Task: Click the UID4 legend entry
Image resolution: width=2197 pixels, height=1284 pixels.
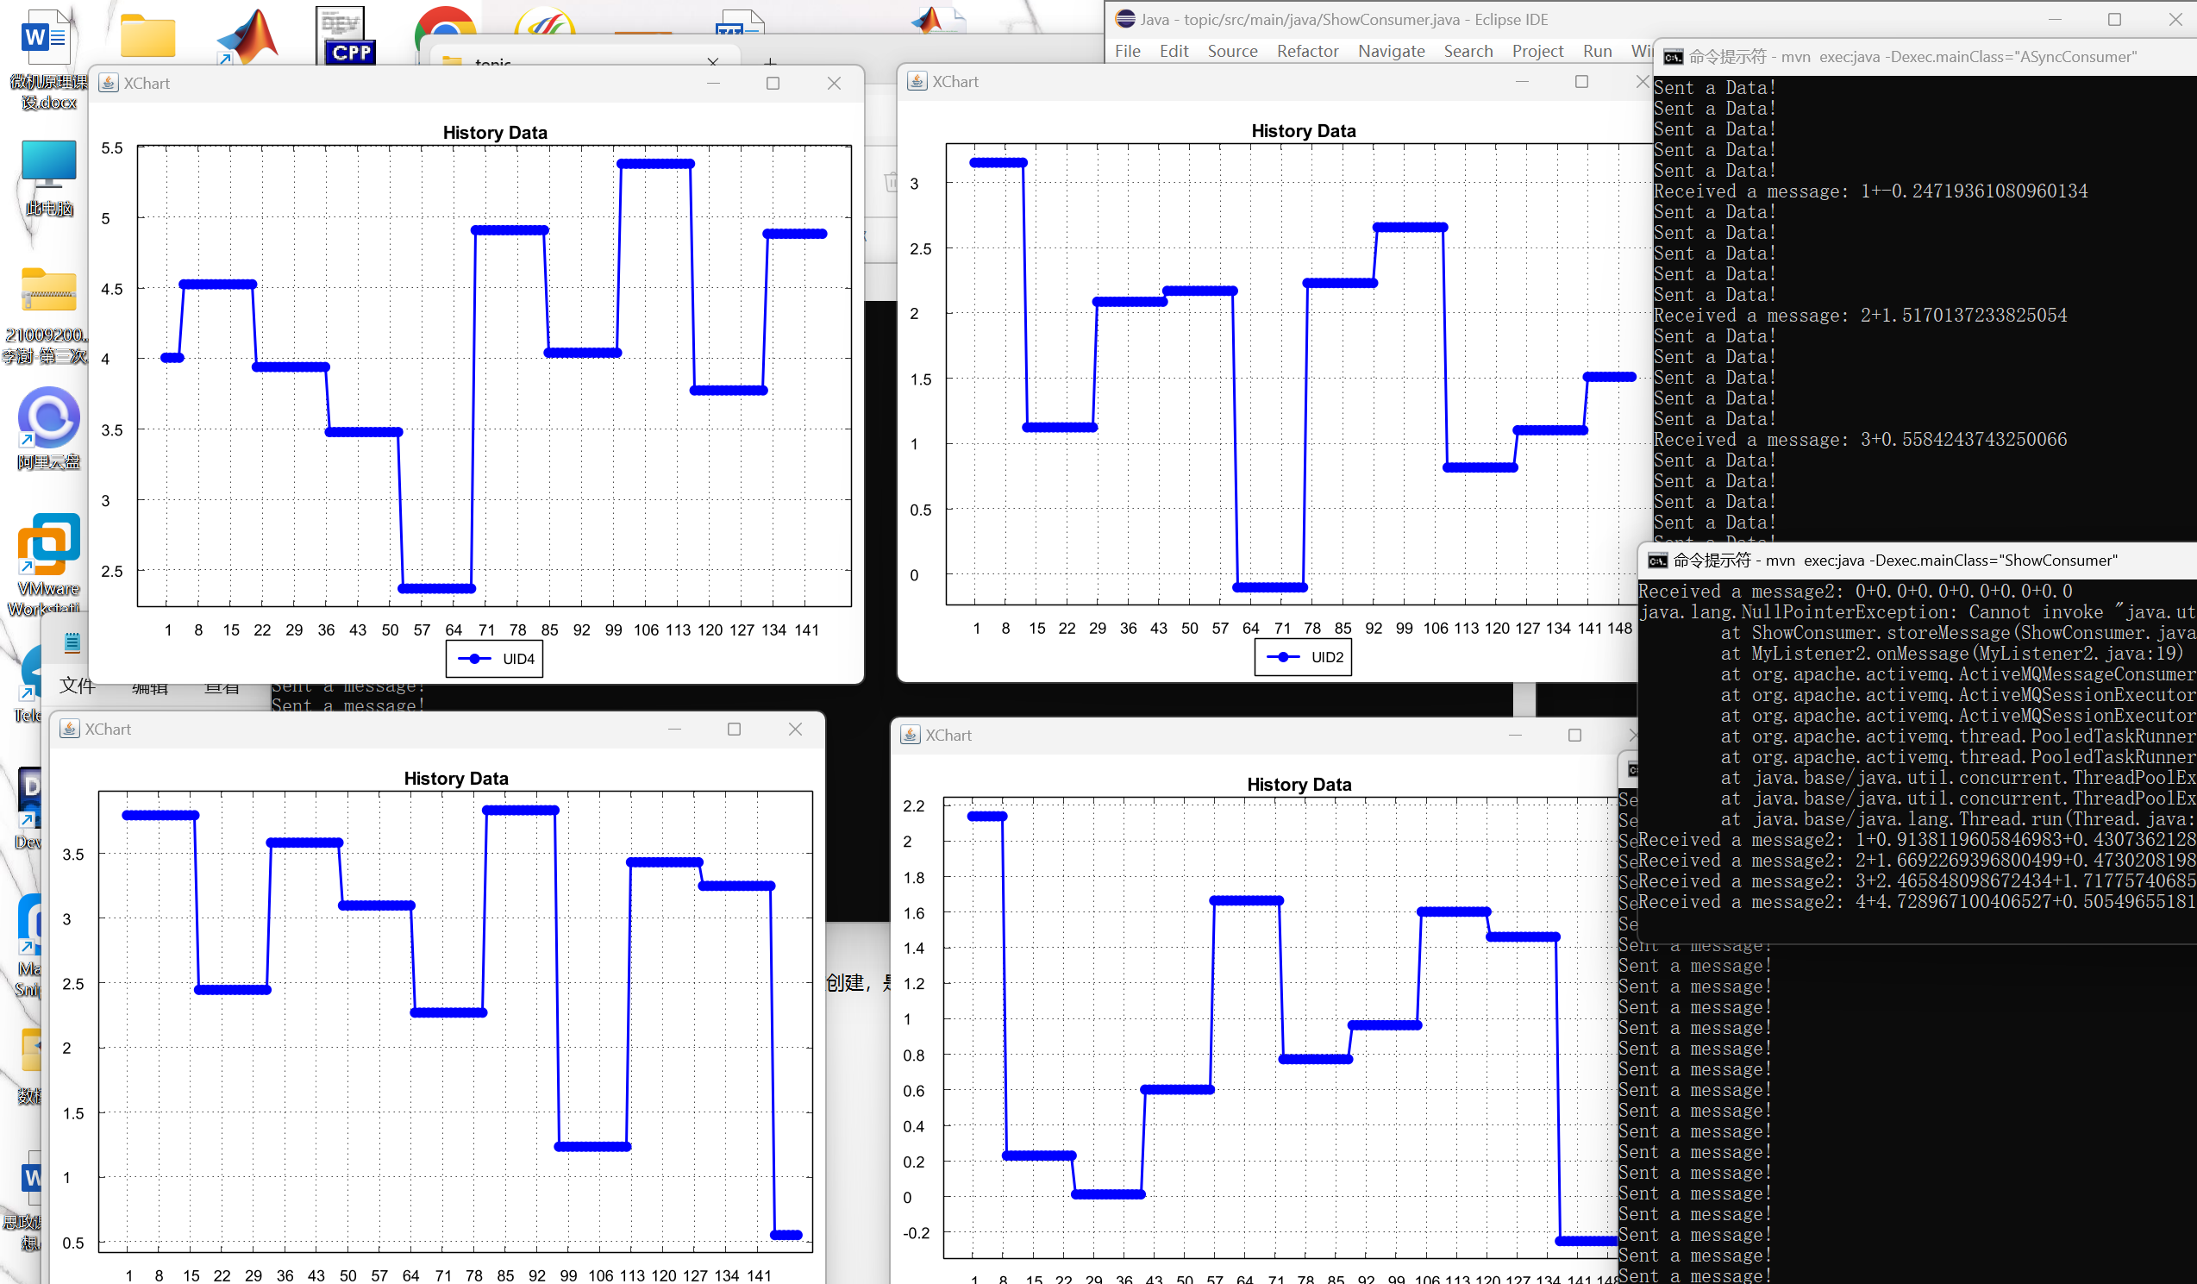Action: pyautogui.click(x=494, y=659)
